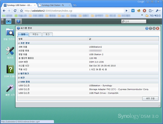The width and height of the screenshot is (163, 124).
Task: Close the Synology Disk Station browser tab
Action: pos(69,5)
